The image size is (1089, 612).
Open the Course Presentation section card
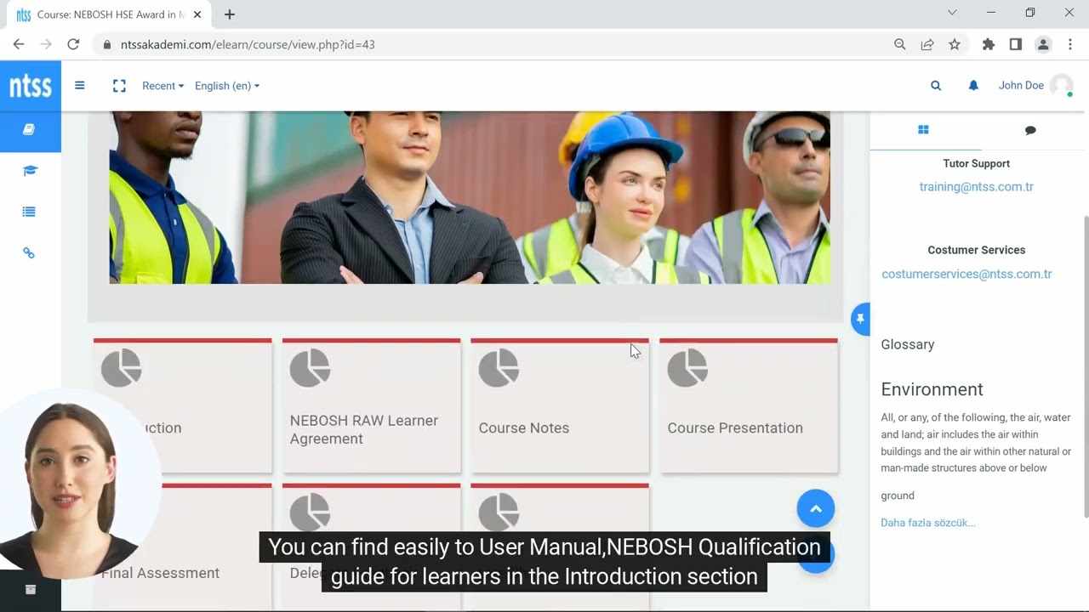[749, 405]
